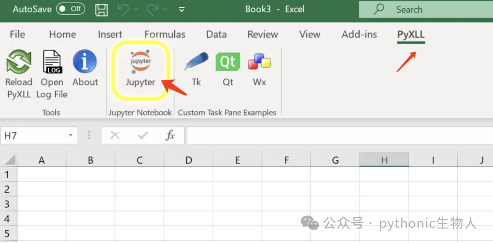The image size is (493, 243).
Task: Launch the Jupyter notebook icon
Action: tap(141, 62)
